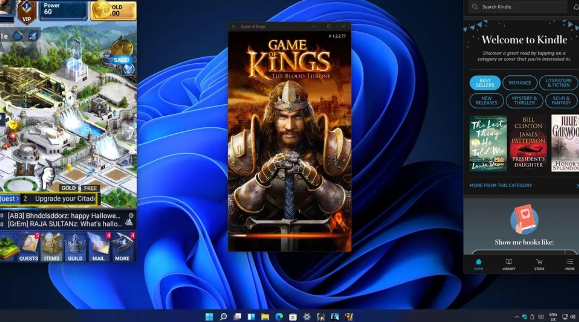Open File Explorer from the taskbar
Viewport: 579px width, 322px height.
pyautogui.click(x=265, y=317)
